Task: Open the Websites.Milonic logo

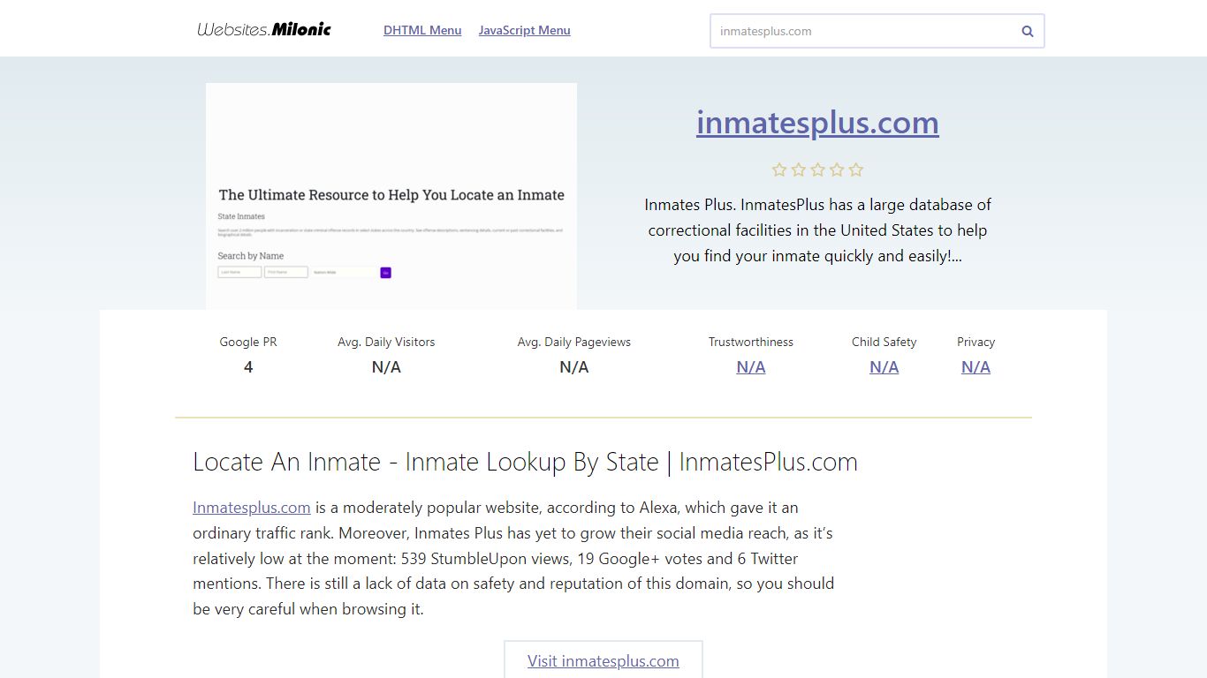Action: (x=264, y=29)
